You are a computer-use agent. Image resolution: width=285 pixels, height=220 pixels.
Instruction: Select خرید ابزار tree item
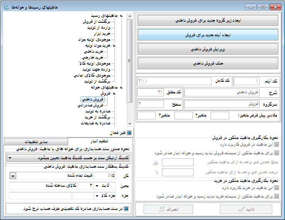[x=102, y=34]
